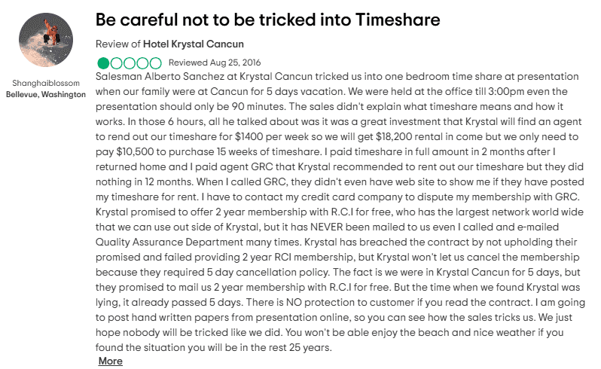Open the Shanghaiblossom username profile
The width and height of the screenshot is (601, 369).
(x=45, y=82)
